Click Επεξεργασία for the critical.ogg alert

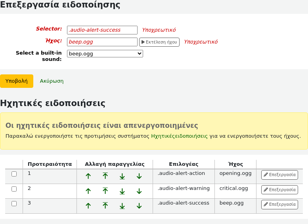click(279, 190)
